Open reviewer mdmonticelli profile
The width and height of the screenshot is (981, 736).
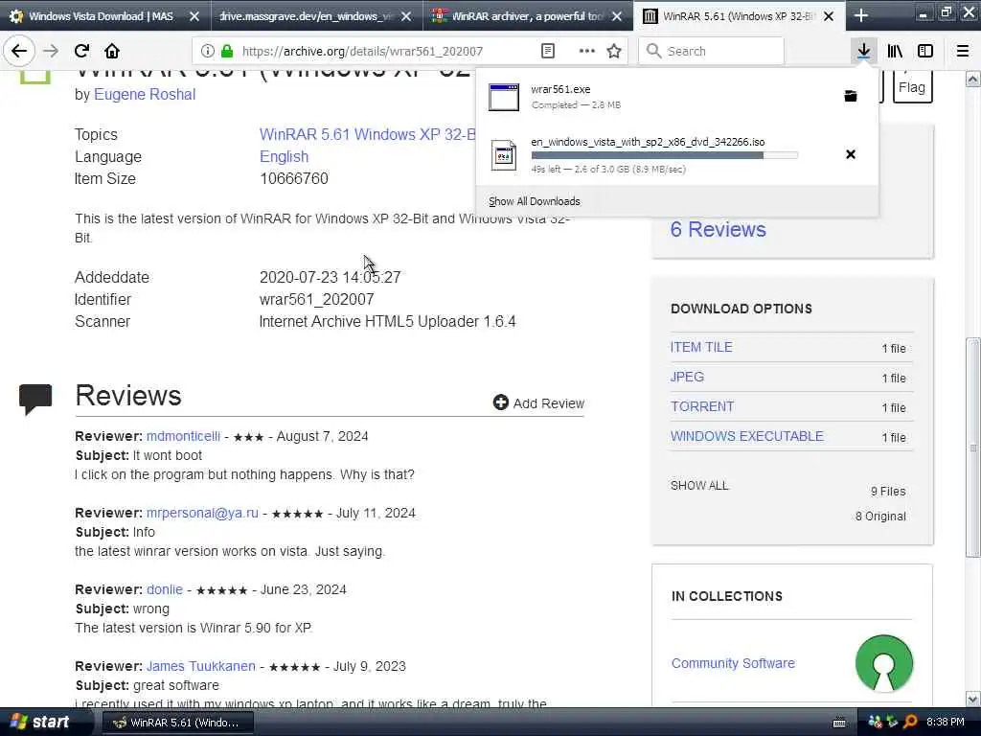183,436
